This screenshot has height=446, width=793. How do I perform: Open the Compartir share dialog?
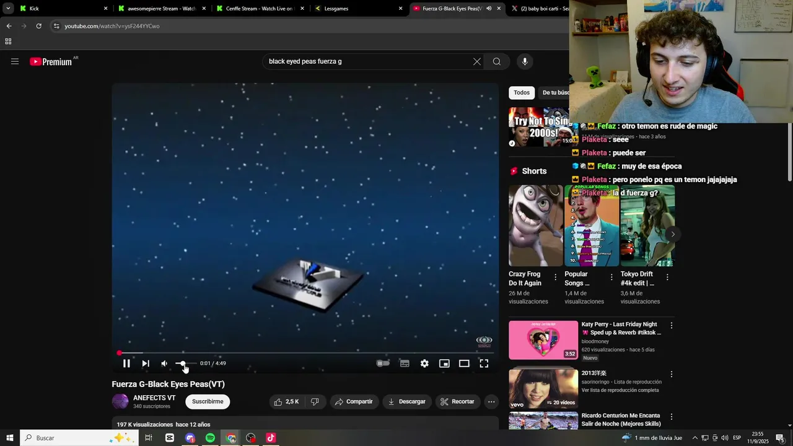pyautogui.click(x=354, y=401)
